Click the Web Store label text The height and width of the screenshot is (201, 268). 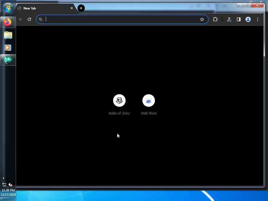[x=149, y=113]
